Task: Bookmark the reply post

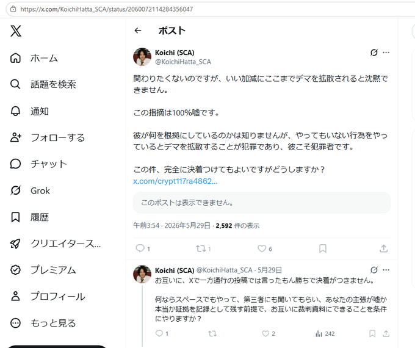Action: pyautogui.click(x=372, y=333)
